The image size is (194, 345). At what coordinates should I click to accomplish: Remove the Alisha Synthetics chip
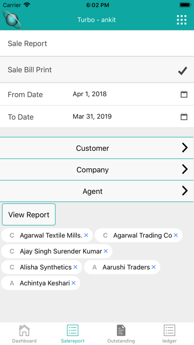pos(75,267)
